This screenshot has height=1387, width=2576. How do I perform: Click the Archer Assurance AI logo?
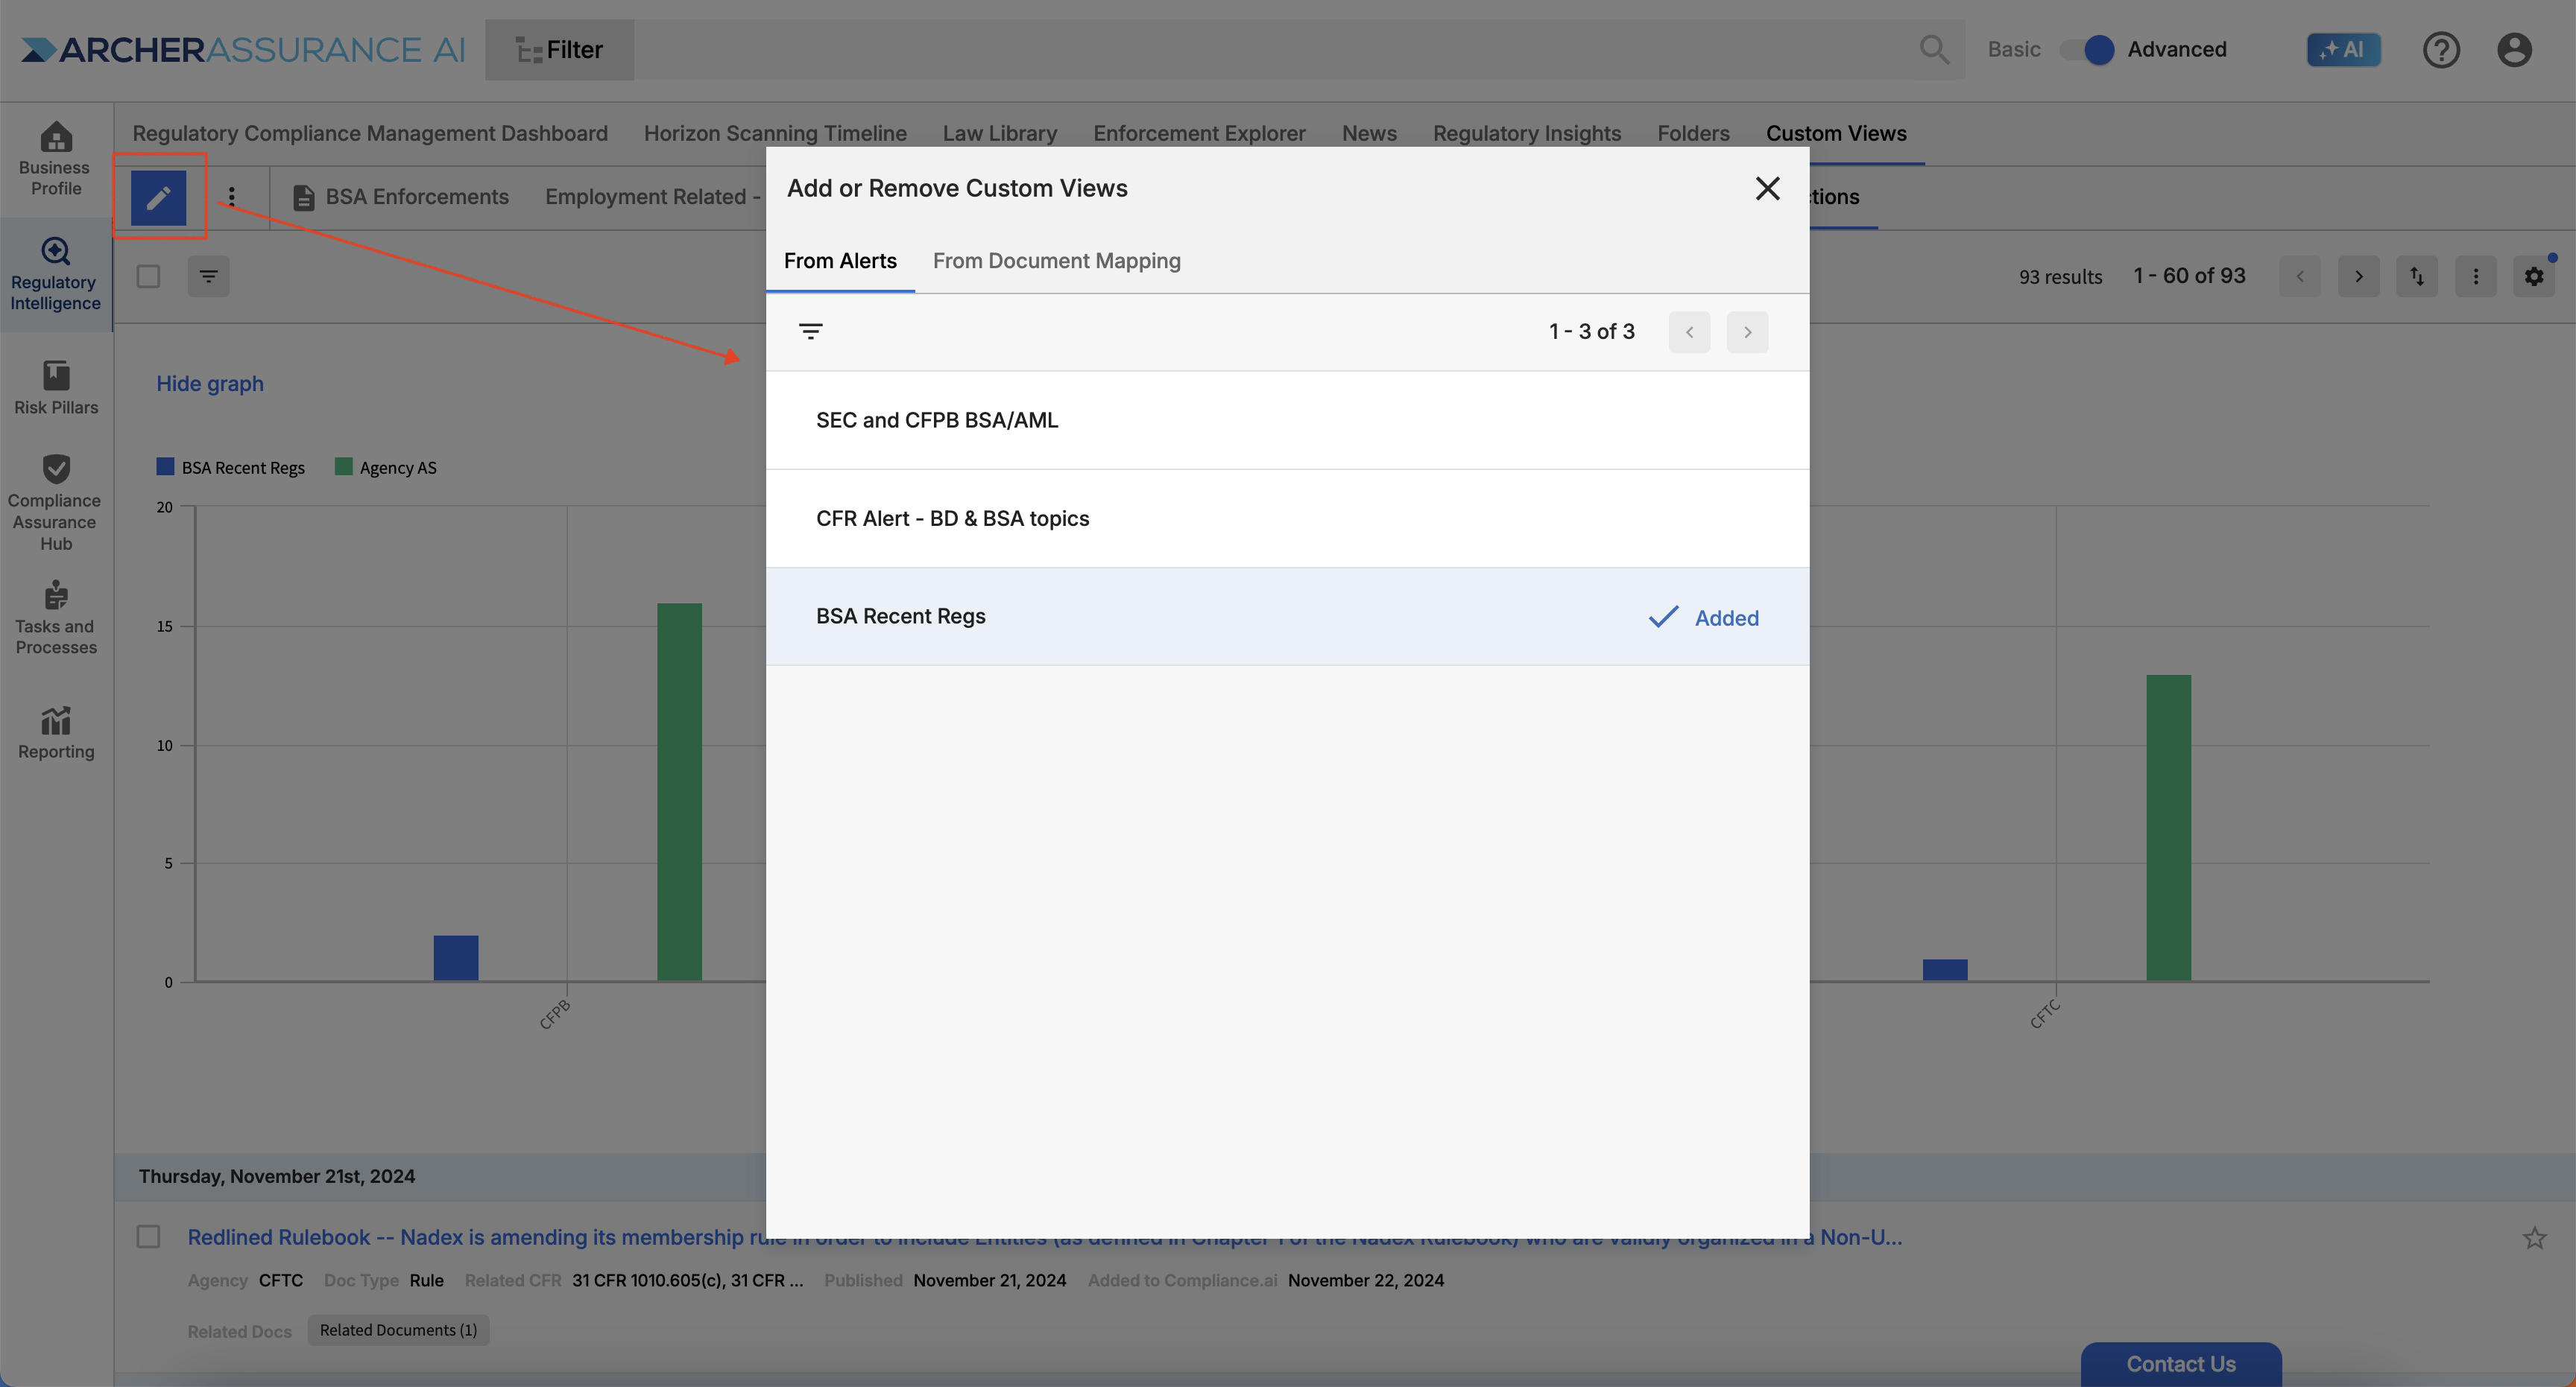click(243, 49)
